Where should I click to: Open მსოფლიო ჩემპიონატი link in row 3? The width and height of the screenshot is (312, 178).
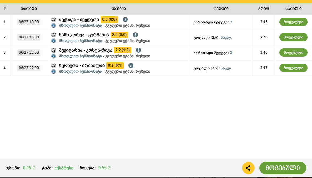click(x=81, y=56)
